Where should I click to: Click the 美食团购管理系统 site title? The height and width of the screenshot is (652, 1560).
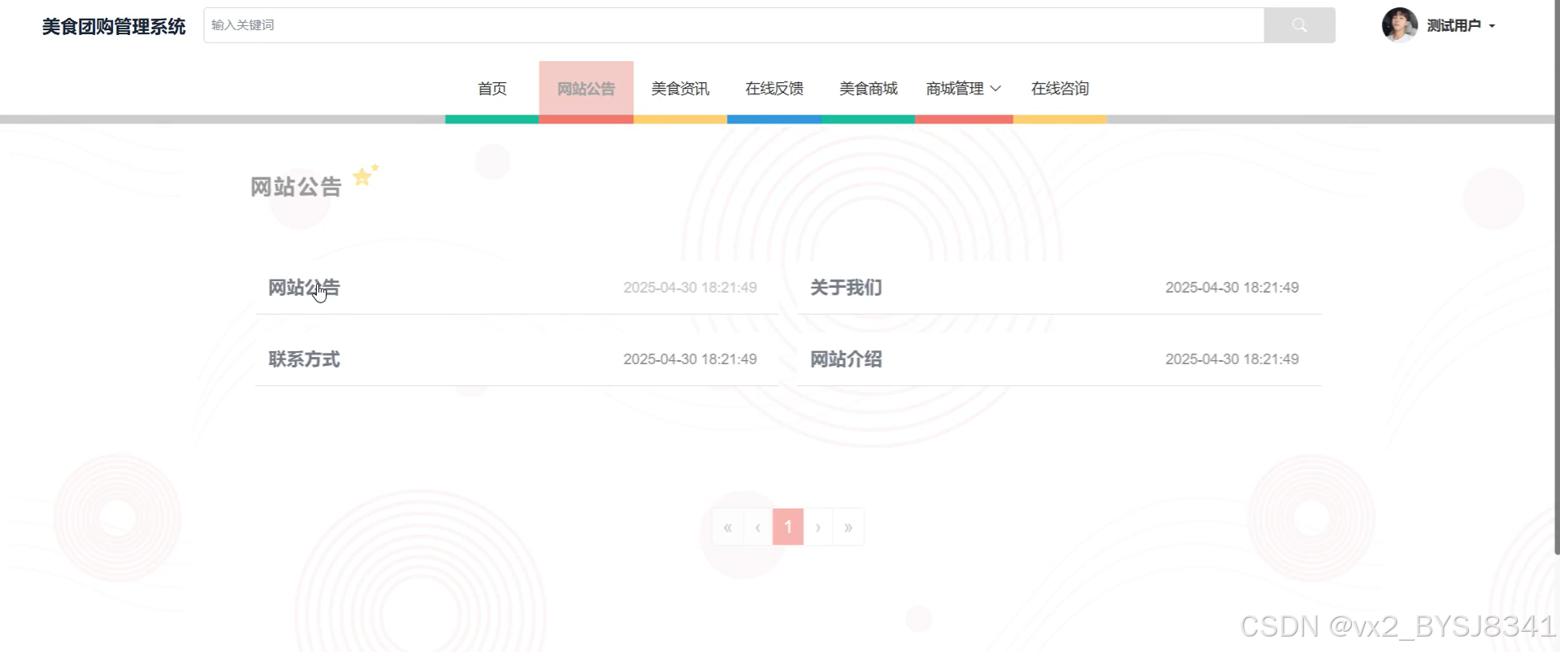(x=114, y=27)
